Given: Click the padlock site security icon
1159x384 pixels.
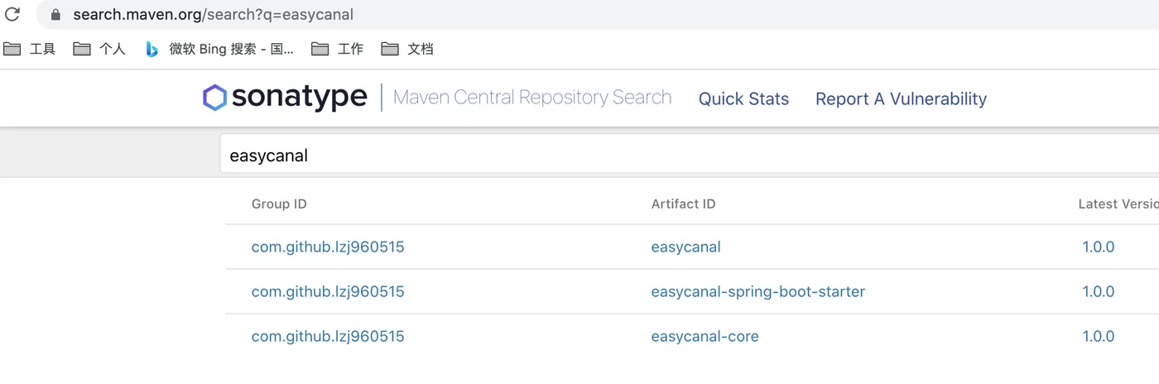Looking at the screenshot, I should click(56, 15).
